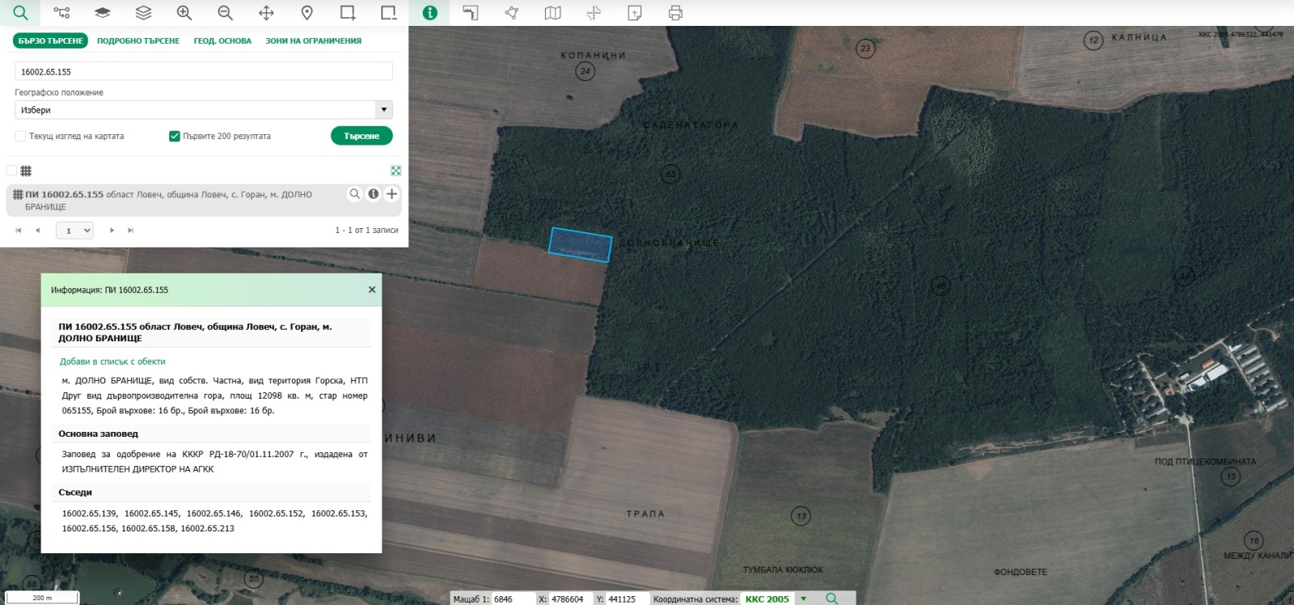
Task: Expand 'Избери' geographic location dropdown
Action: [204, 109]
